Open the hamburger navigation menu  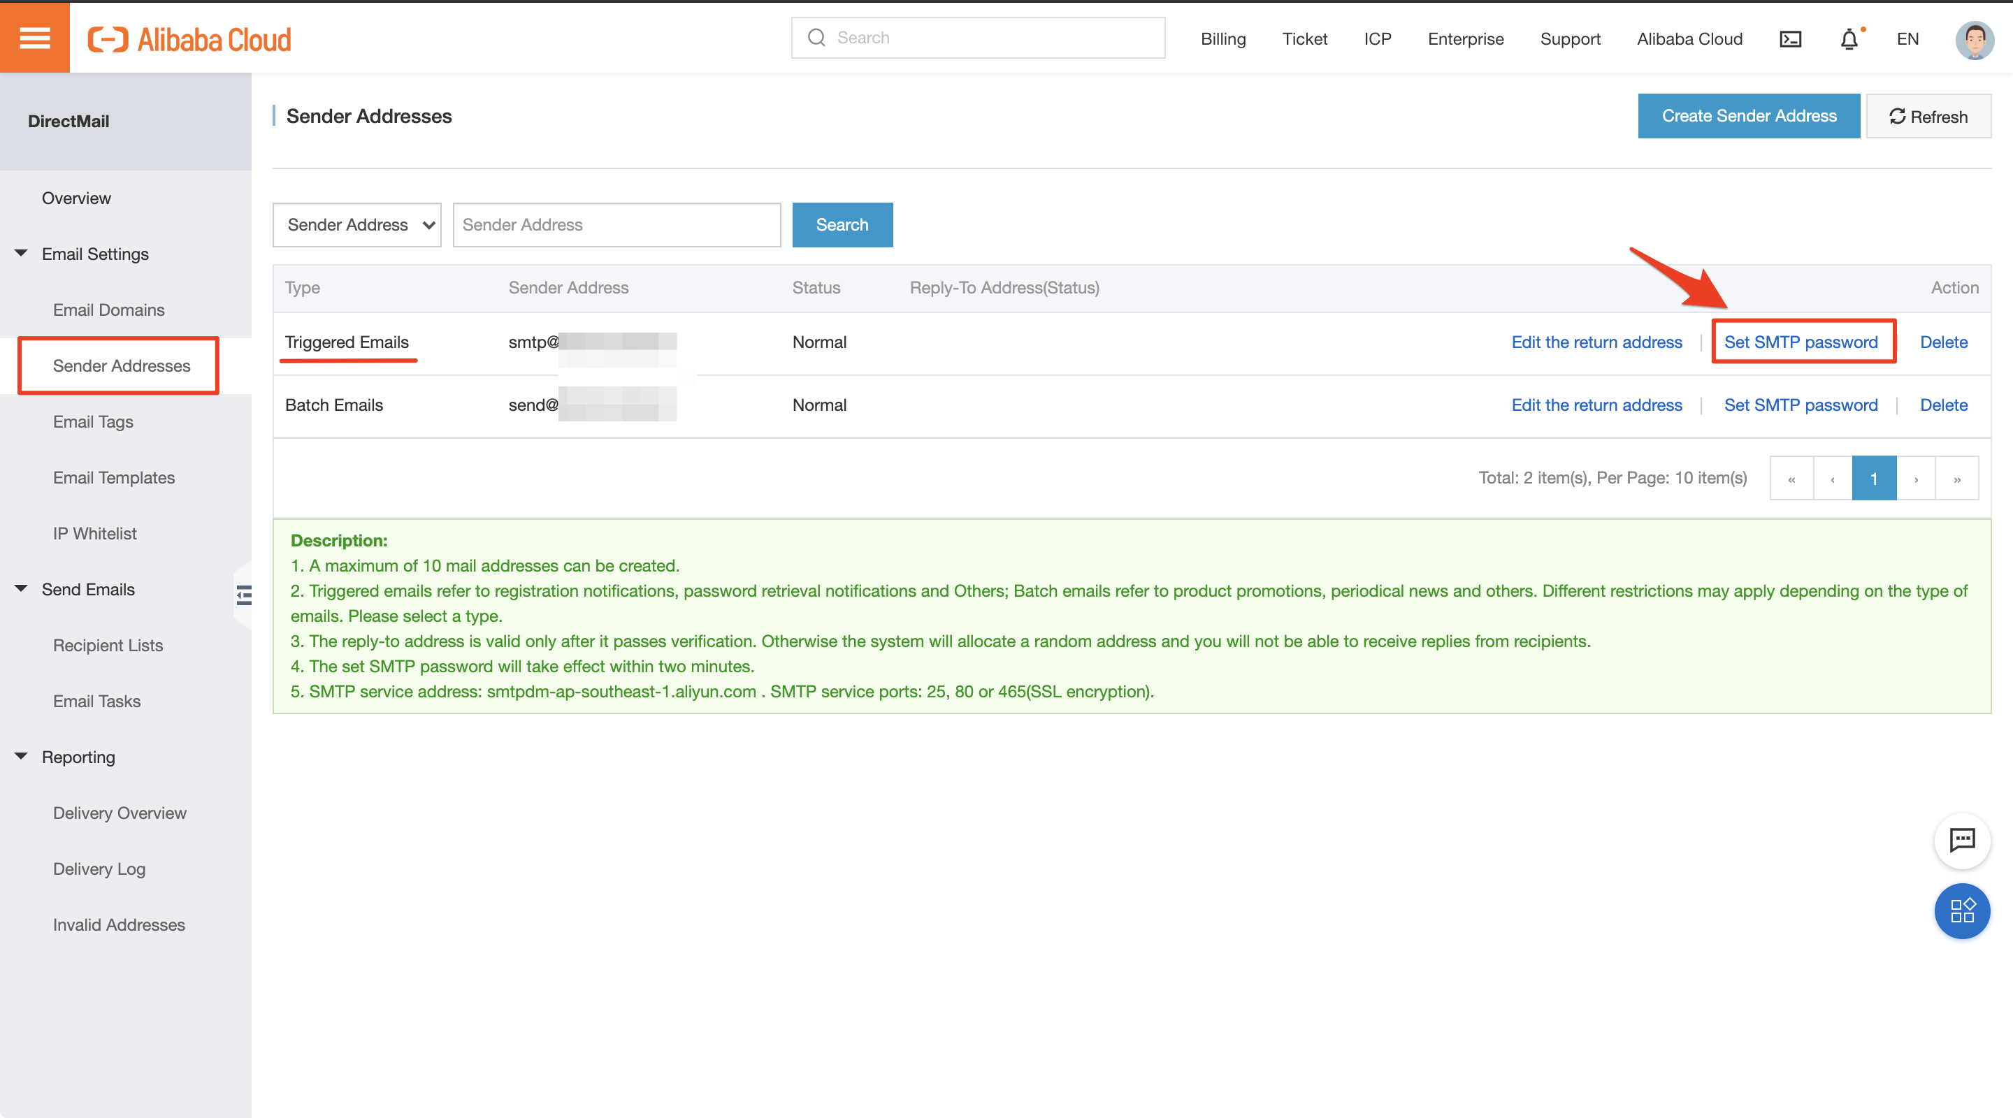[x=34, y=37]
